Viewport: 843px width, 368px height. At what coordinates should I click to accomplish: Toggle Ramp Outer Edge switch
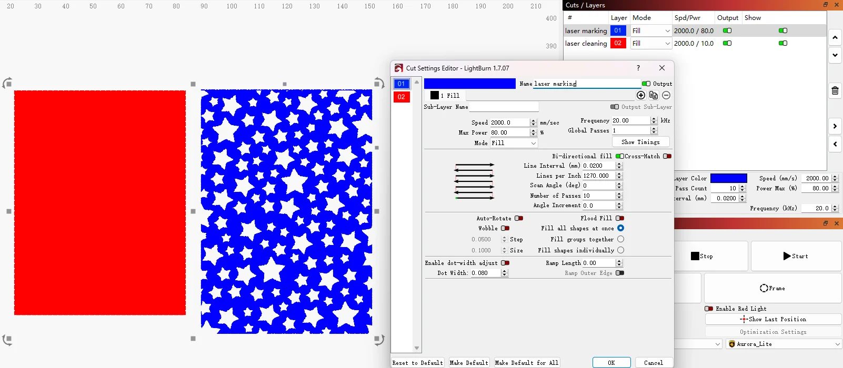pyautogui.click(x=620, y=273)
